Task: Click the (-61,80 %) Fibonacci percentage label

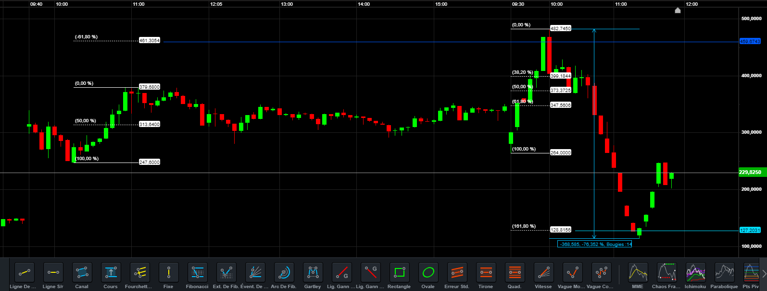Action: pos(86,37)
